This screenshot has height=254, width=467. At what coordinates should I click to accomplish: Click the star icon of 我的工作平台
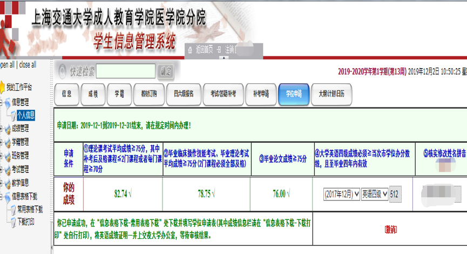pos(2,87)
